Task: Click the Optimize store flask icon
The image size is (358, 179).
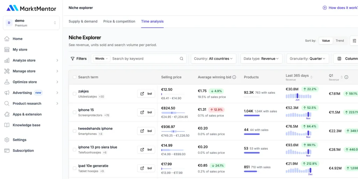Action: tap(7, 82)
